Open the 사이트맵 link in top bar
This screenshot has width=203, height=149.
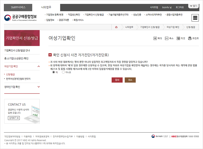pos(154,7)
